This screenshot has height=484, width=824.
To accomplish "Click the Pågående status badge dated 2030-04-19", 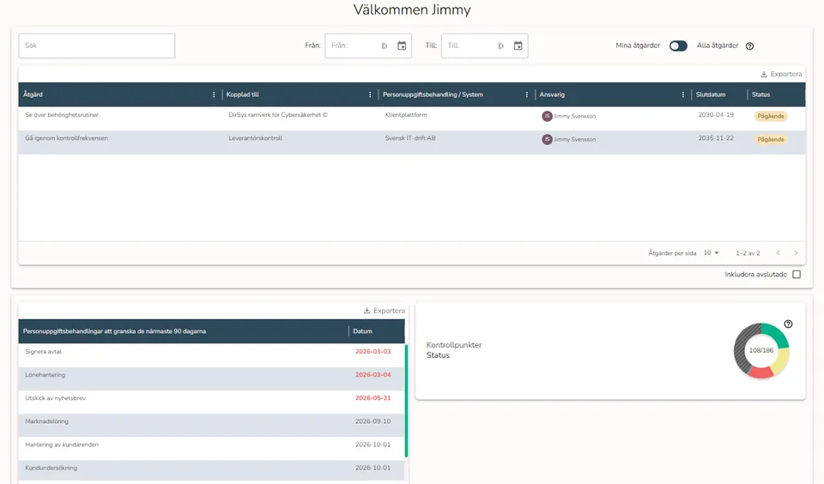I will [x=771, y=116].
